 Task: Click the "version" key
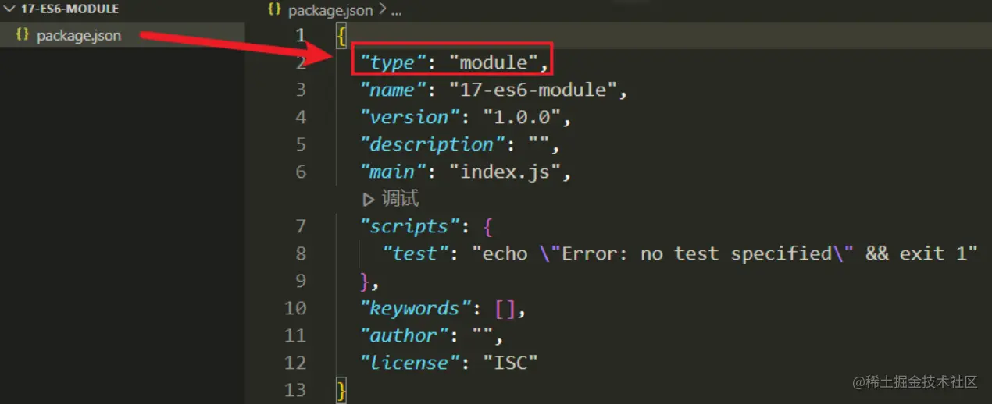(x=409, y=118)
